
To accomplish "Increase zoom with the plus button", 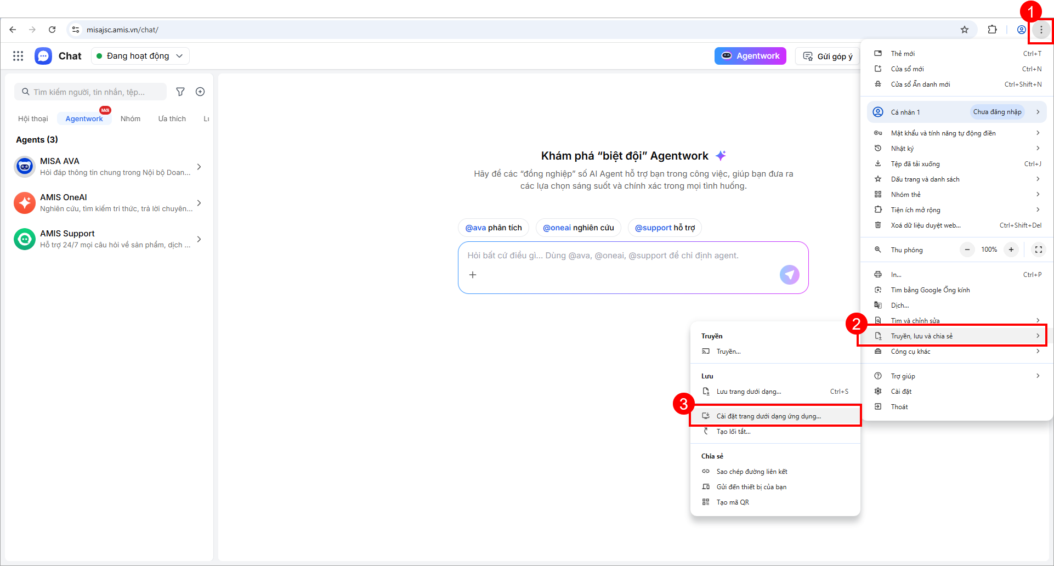I will click(1011, 250).
